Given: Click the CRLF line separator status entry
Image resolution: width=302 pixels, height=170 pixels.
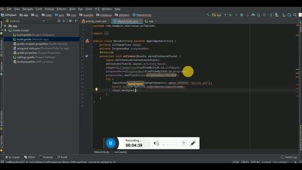Looking at the screenshot, I should click(245, 162).
